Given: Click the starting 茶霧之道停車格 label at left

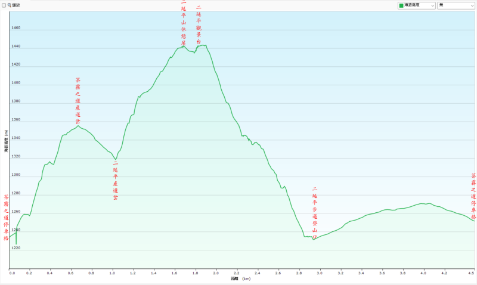Looking at the screenshot, I should coord(6,217).
